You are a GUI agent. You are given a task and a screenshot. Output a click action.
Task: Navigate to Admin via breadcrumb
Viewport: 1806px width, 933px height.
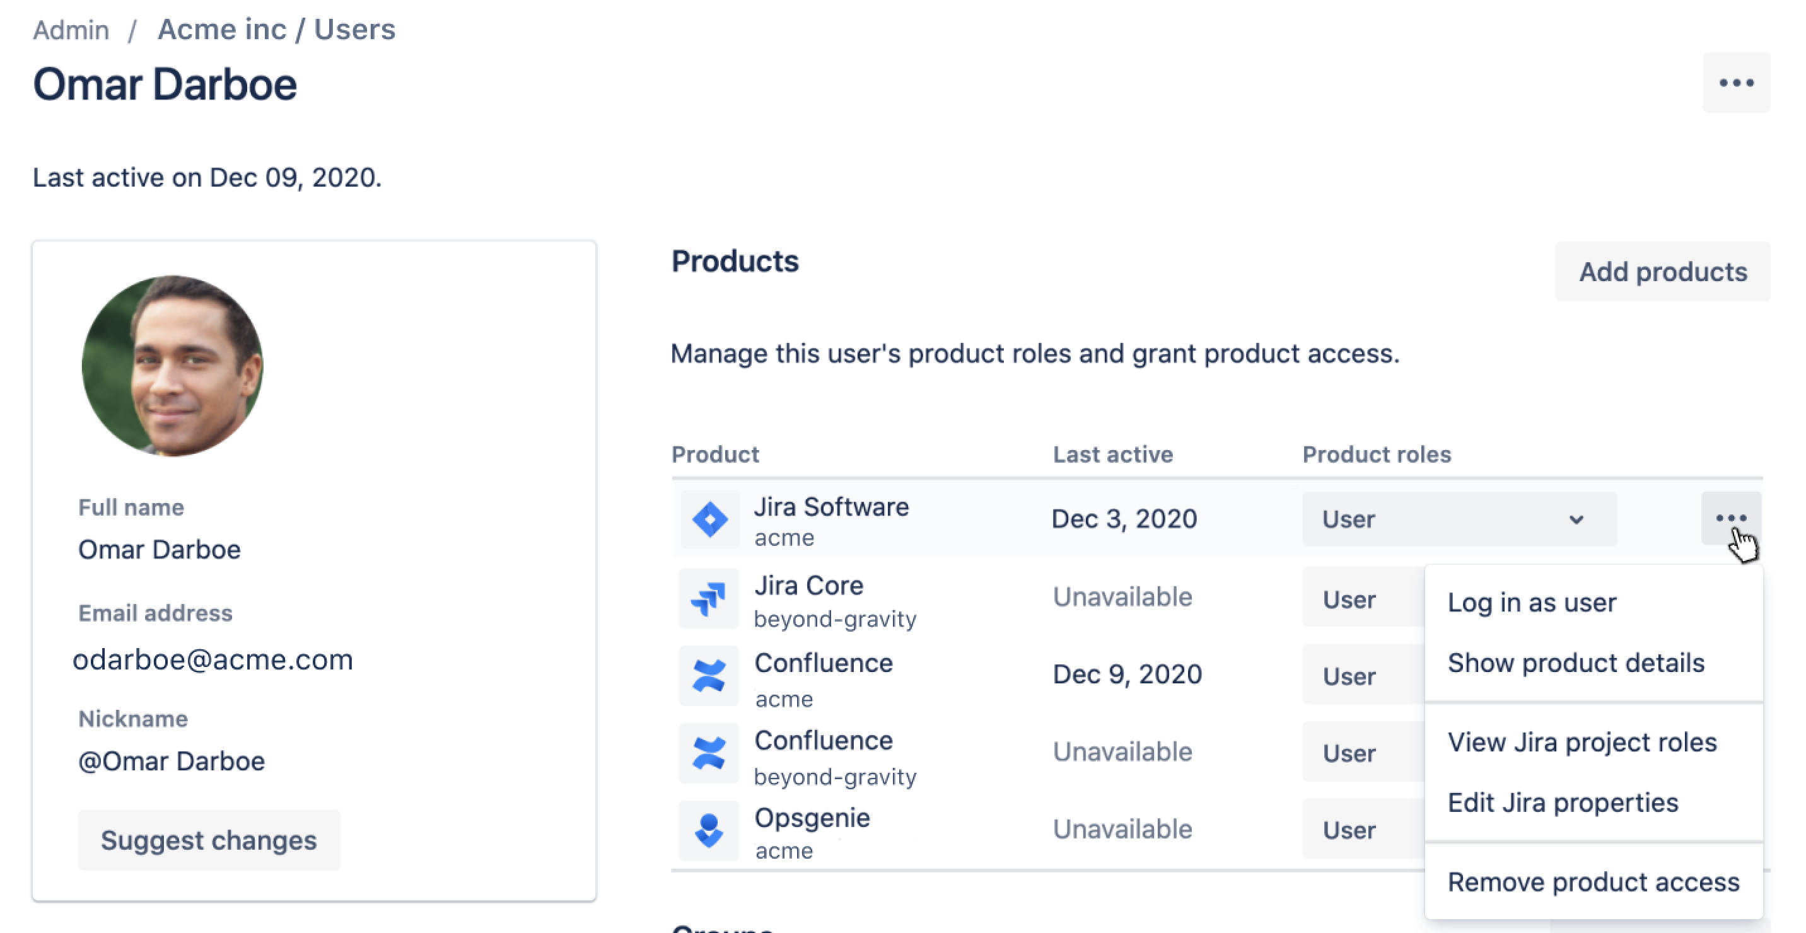[x=71, y=29]
